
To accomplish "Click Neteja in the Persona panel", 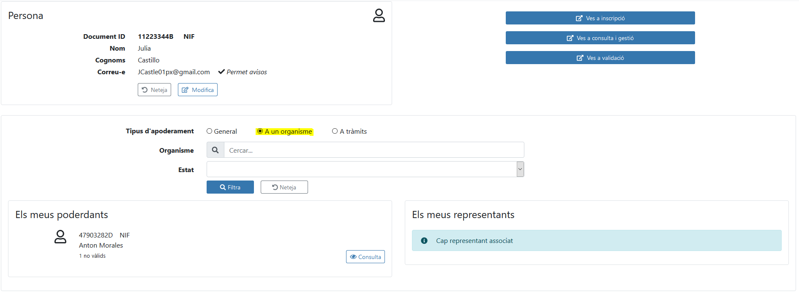I will [154, 90].
